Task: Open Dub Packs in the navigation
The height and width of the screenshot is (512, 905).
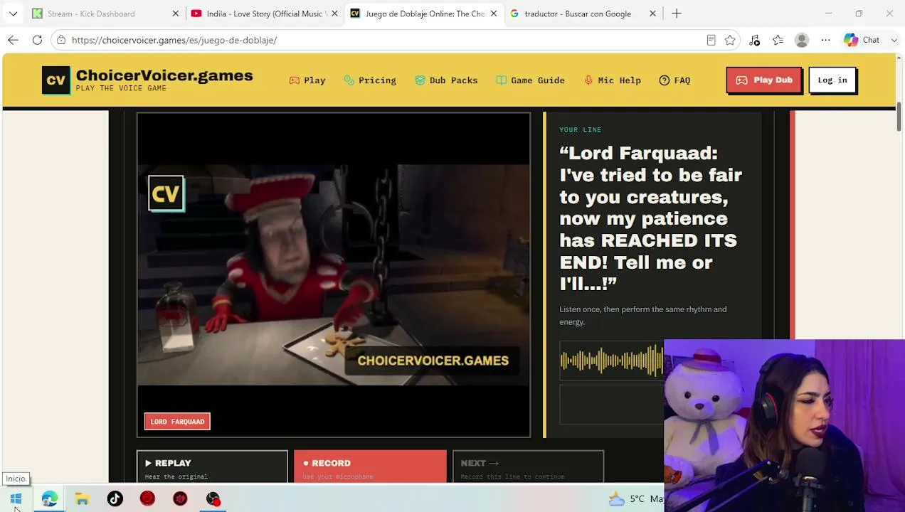Action: pyautogui.click(x=446, y=80)
